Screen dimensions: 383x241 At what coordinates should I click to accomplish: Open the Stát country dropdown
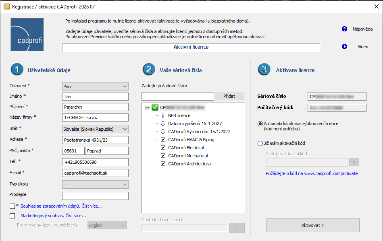[95, 129]
